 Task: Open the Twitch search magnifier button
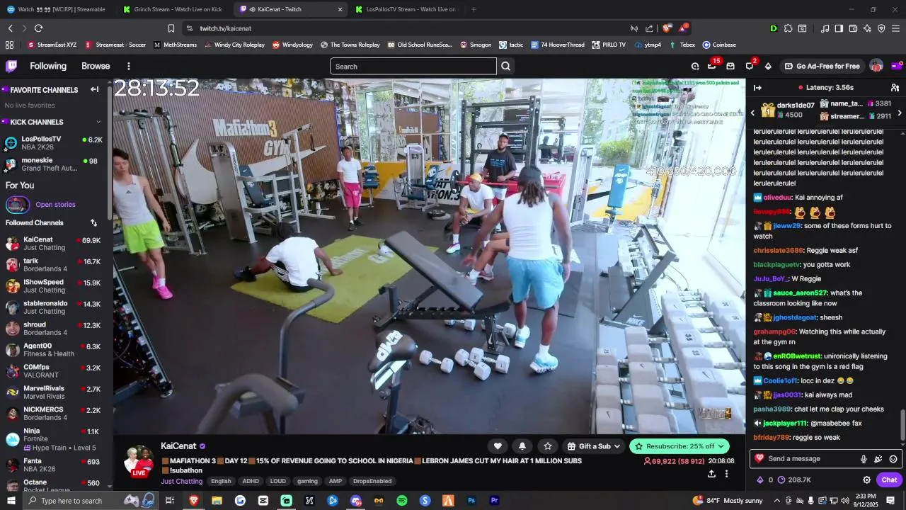tap(505, 66)
